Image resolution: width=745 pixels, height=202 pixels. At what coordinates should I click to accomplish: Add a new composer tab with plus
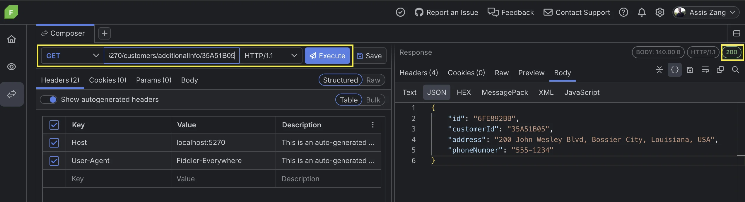(x=105, y=33)
